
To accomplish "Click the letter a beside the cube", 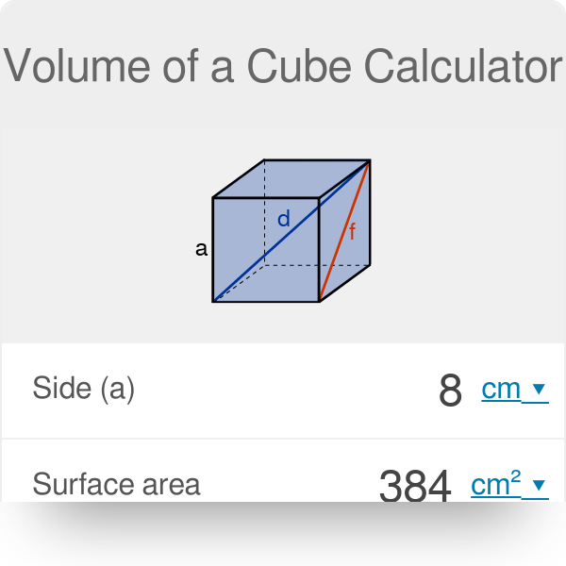I will coord(201,249).
